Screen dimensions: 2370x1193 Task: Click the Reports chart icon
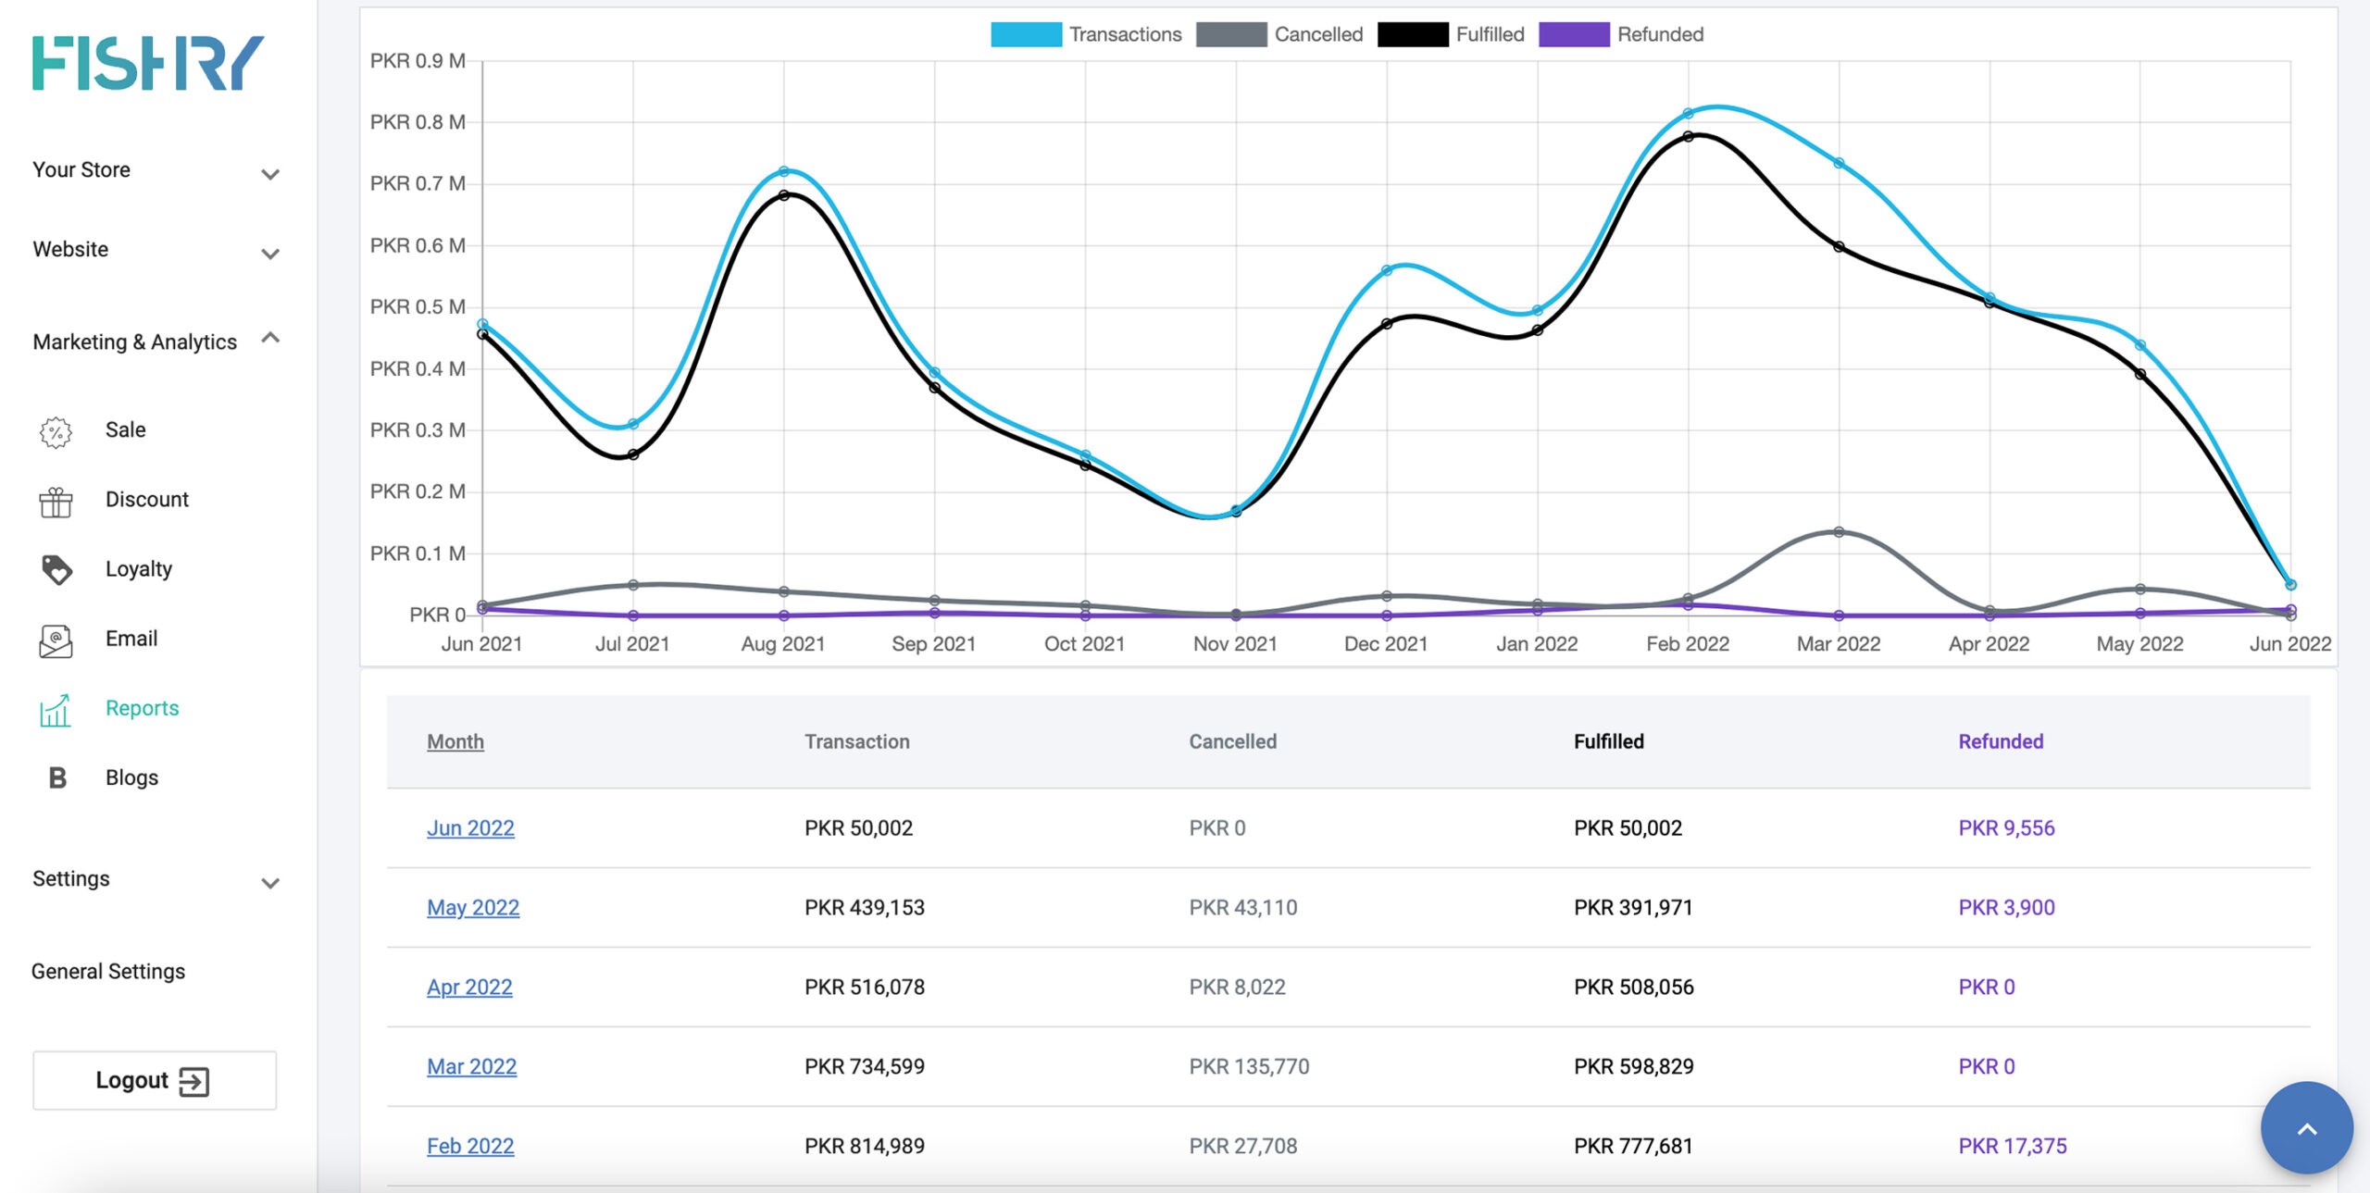(x=56, y=710)
